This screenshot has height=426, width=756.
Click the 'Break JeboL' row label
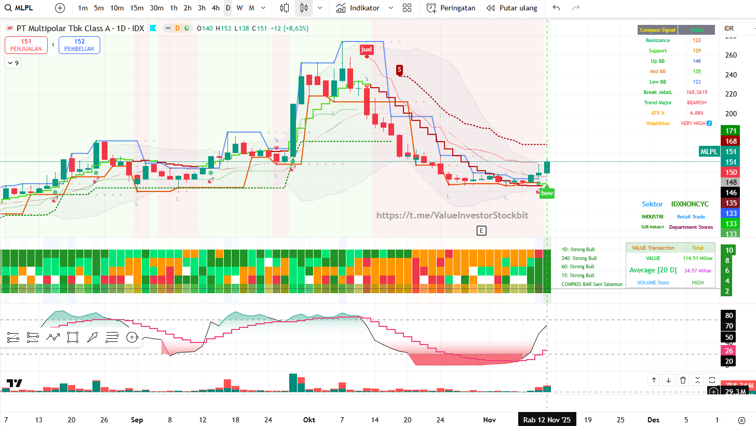[657, 92]
